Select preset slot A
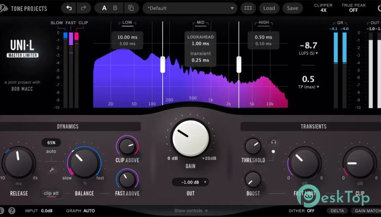The image size is (381, 217). tap(105, 8)
